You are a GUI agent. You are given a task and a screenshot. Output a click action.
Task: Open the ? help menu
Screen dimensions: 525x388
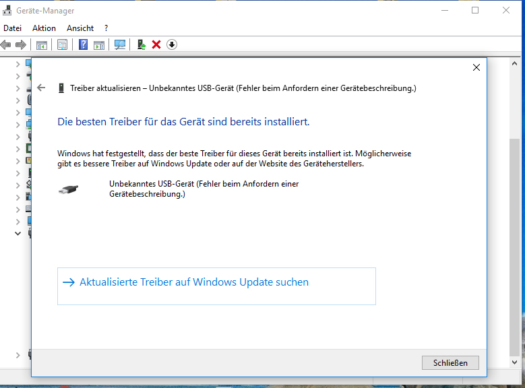click(106, 28)
